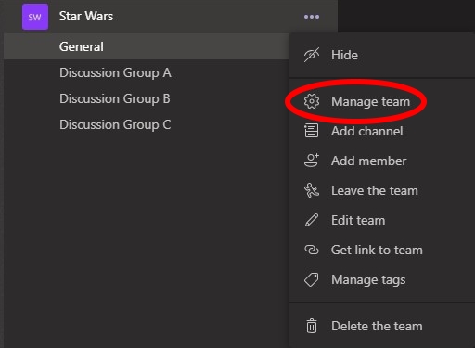This screenshot has height=348, width=475.
Task: Open Discussion Group B channel
Action: pyautogui.click(x=115, y=98)
